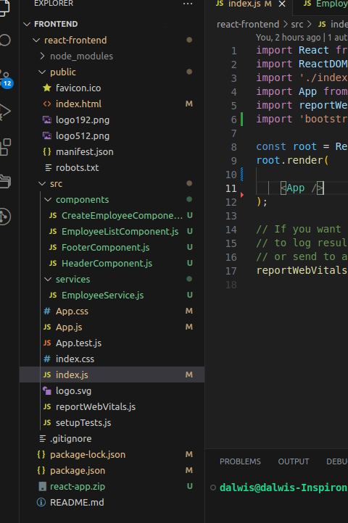Open react-app.zip archive icon

pos(43,487)
